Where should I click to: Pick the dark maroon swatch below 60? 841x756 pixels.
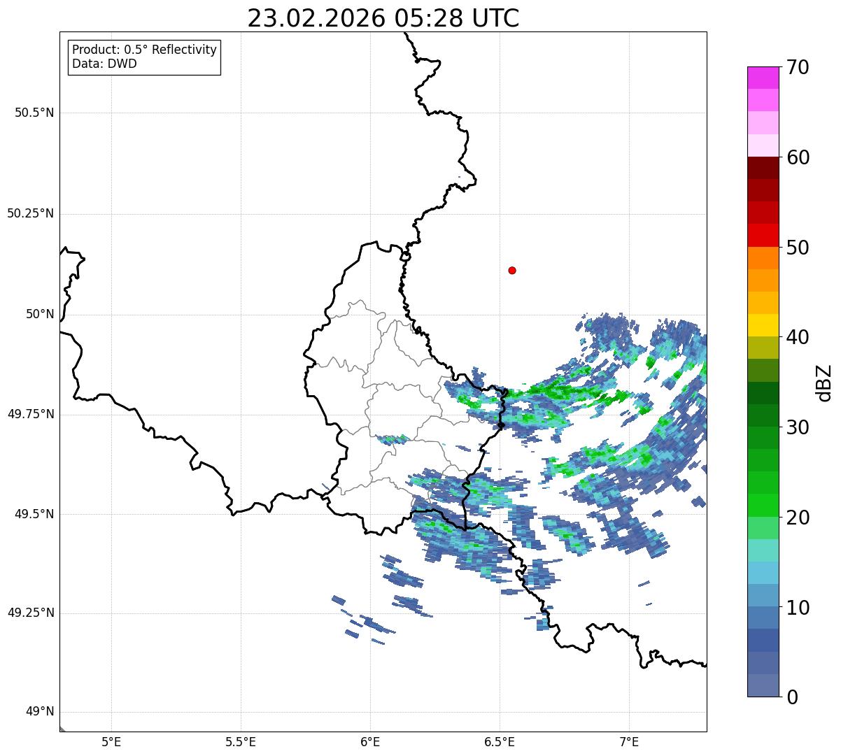pyautogui.click(x=763, y=168)
